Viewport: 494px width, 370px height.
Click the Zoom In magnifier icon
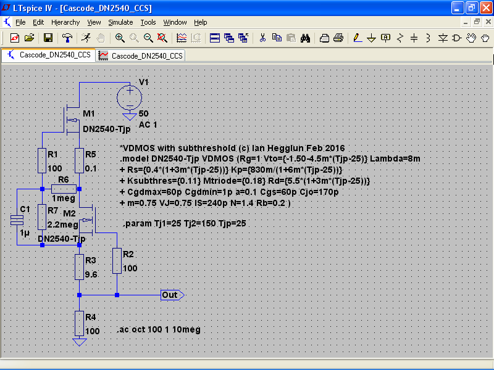pos(119,38)
